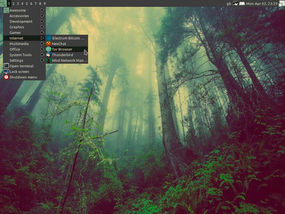Expand the Graphics submenu arrow
The width and height of the screenshot is (285, 214).
[42, 27]
